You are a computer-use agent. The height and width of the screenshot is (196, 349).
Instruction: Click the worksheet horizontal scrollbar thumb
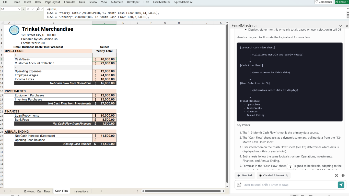pos(183,191)
